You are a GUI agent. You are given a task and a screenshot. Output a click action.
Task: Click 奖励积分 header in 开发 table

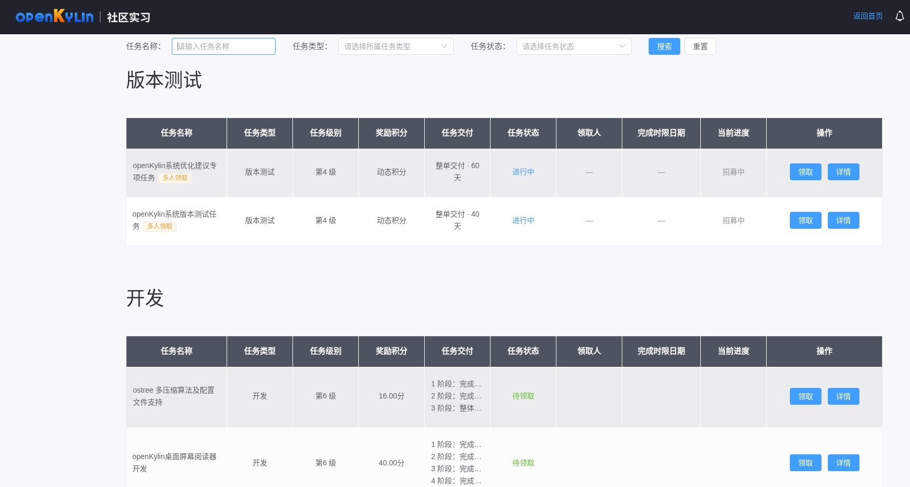pos(392,351)
